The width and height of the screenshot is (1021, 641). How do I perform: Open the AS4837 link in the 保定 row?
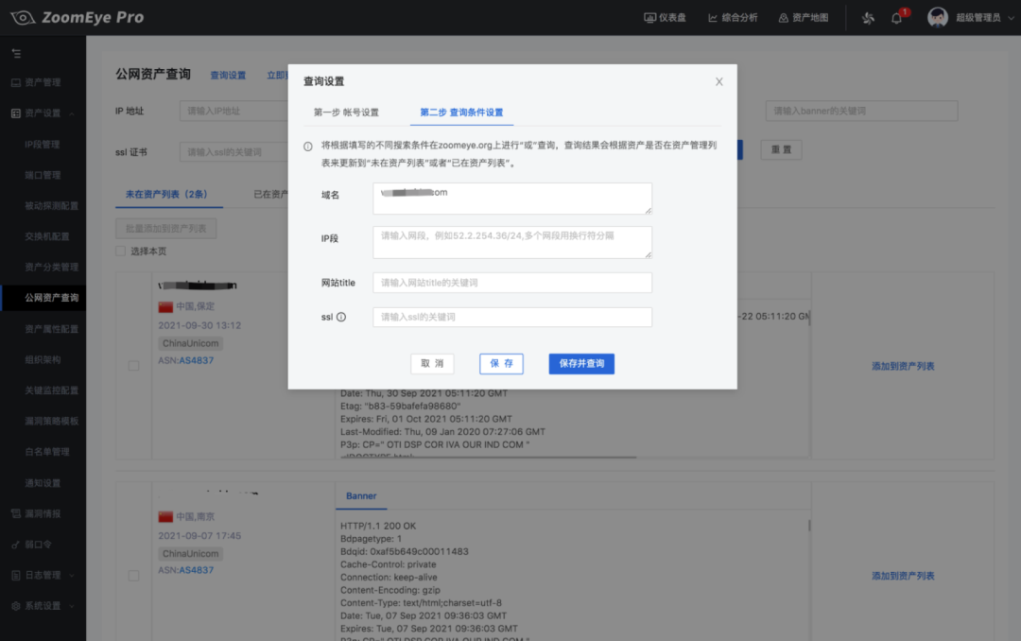(196, 360)
